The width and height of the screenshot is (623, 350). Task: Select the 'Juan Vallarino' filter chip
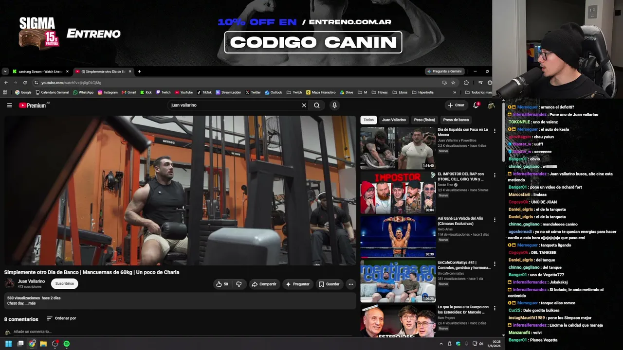point(394,120)
